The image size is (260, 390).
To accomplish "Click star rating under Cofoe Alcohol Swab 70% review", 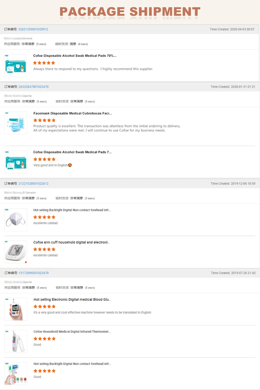I will point(44,63).
